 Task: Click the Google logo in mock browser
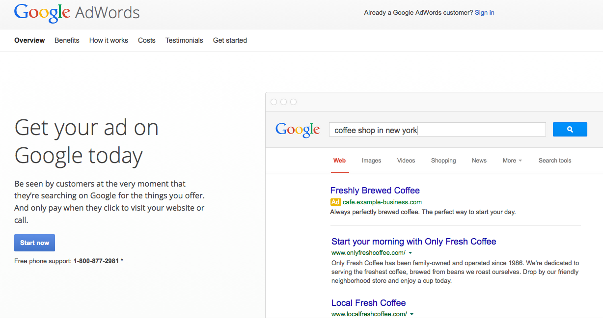pos(298,130)
